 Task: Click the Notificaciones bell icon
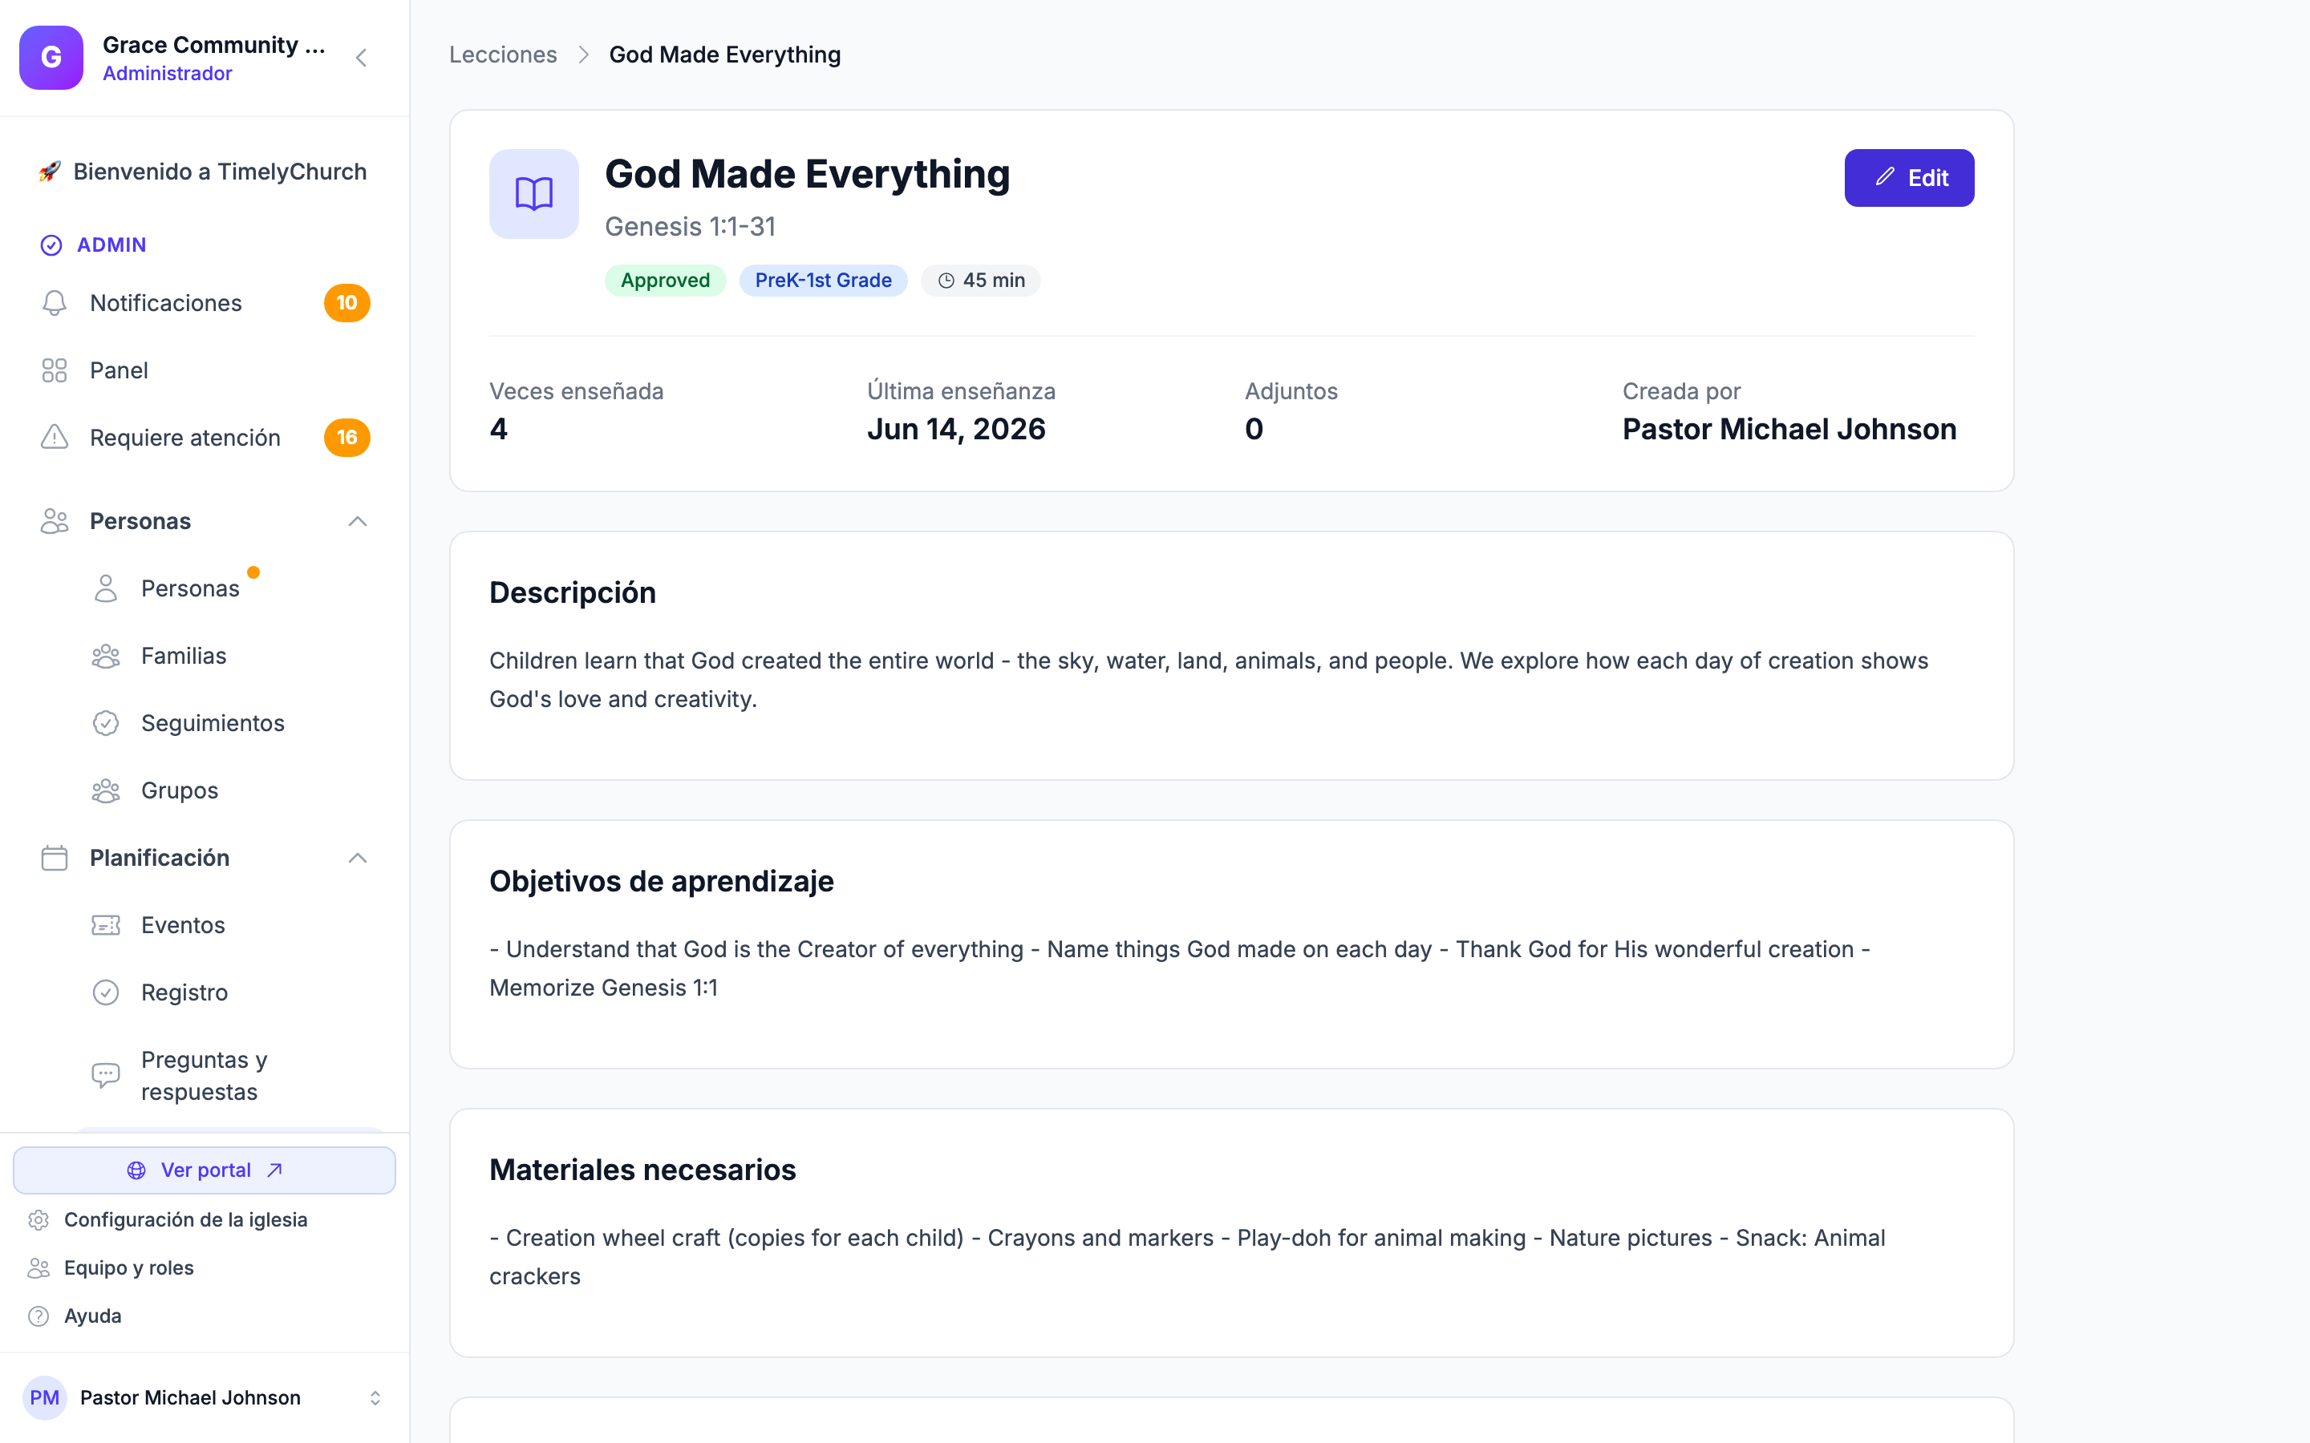pos(55,302)
